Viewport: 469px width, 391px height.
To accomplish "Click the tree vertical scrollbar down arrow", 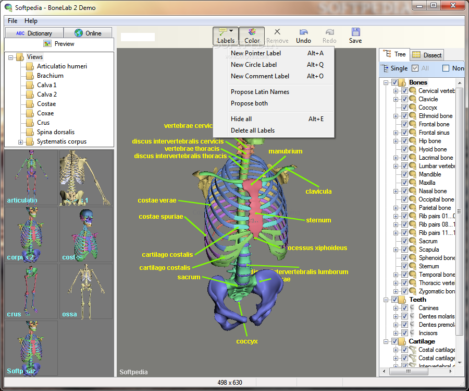I will [x=460, y=362].
